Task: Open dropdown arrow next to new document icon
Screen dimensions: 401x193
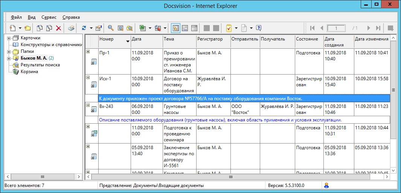Action: (20, 28)
